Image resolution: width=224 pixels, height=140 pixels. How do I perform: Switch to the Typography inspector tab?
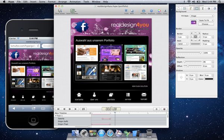click(203, 9)
